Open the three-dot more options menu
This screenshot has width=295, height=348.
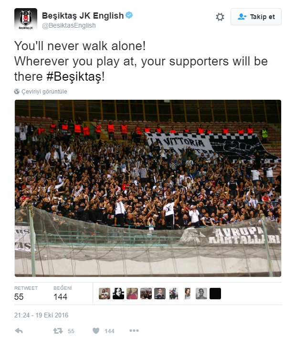134,331
